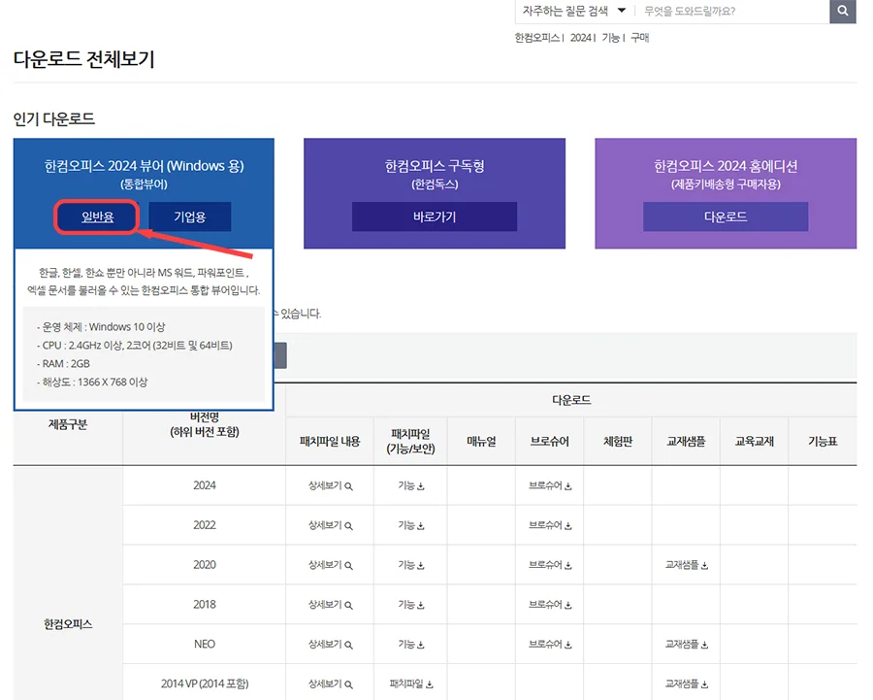Download 브로슈어 for version 2024
Screen dimensions: 873x700
550,485
